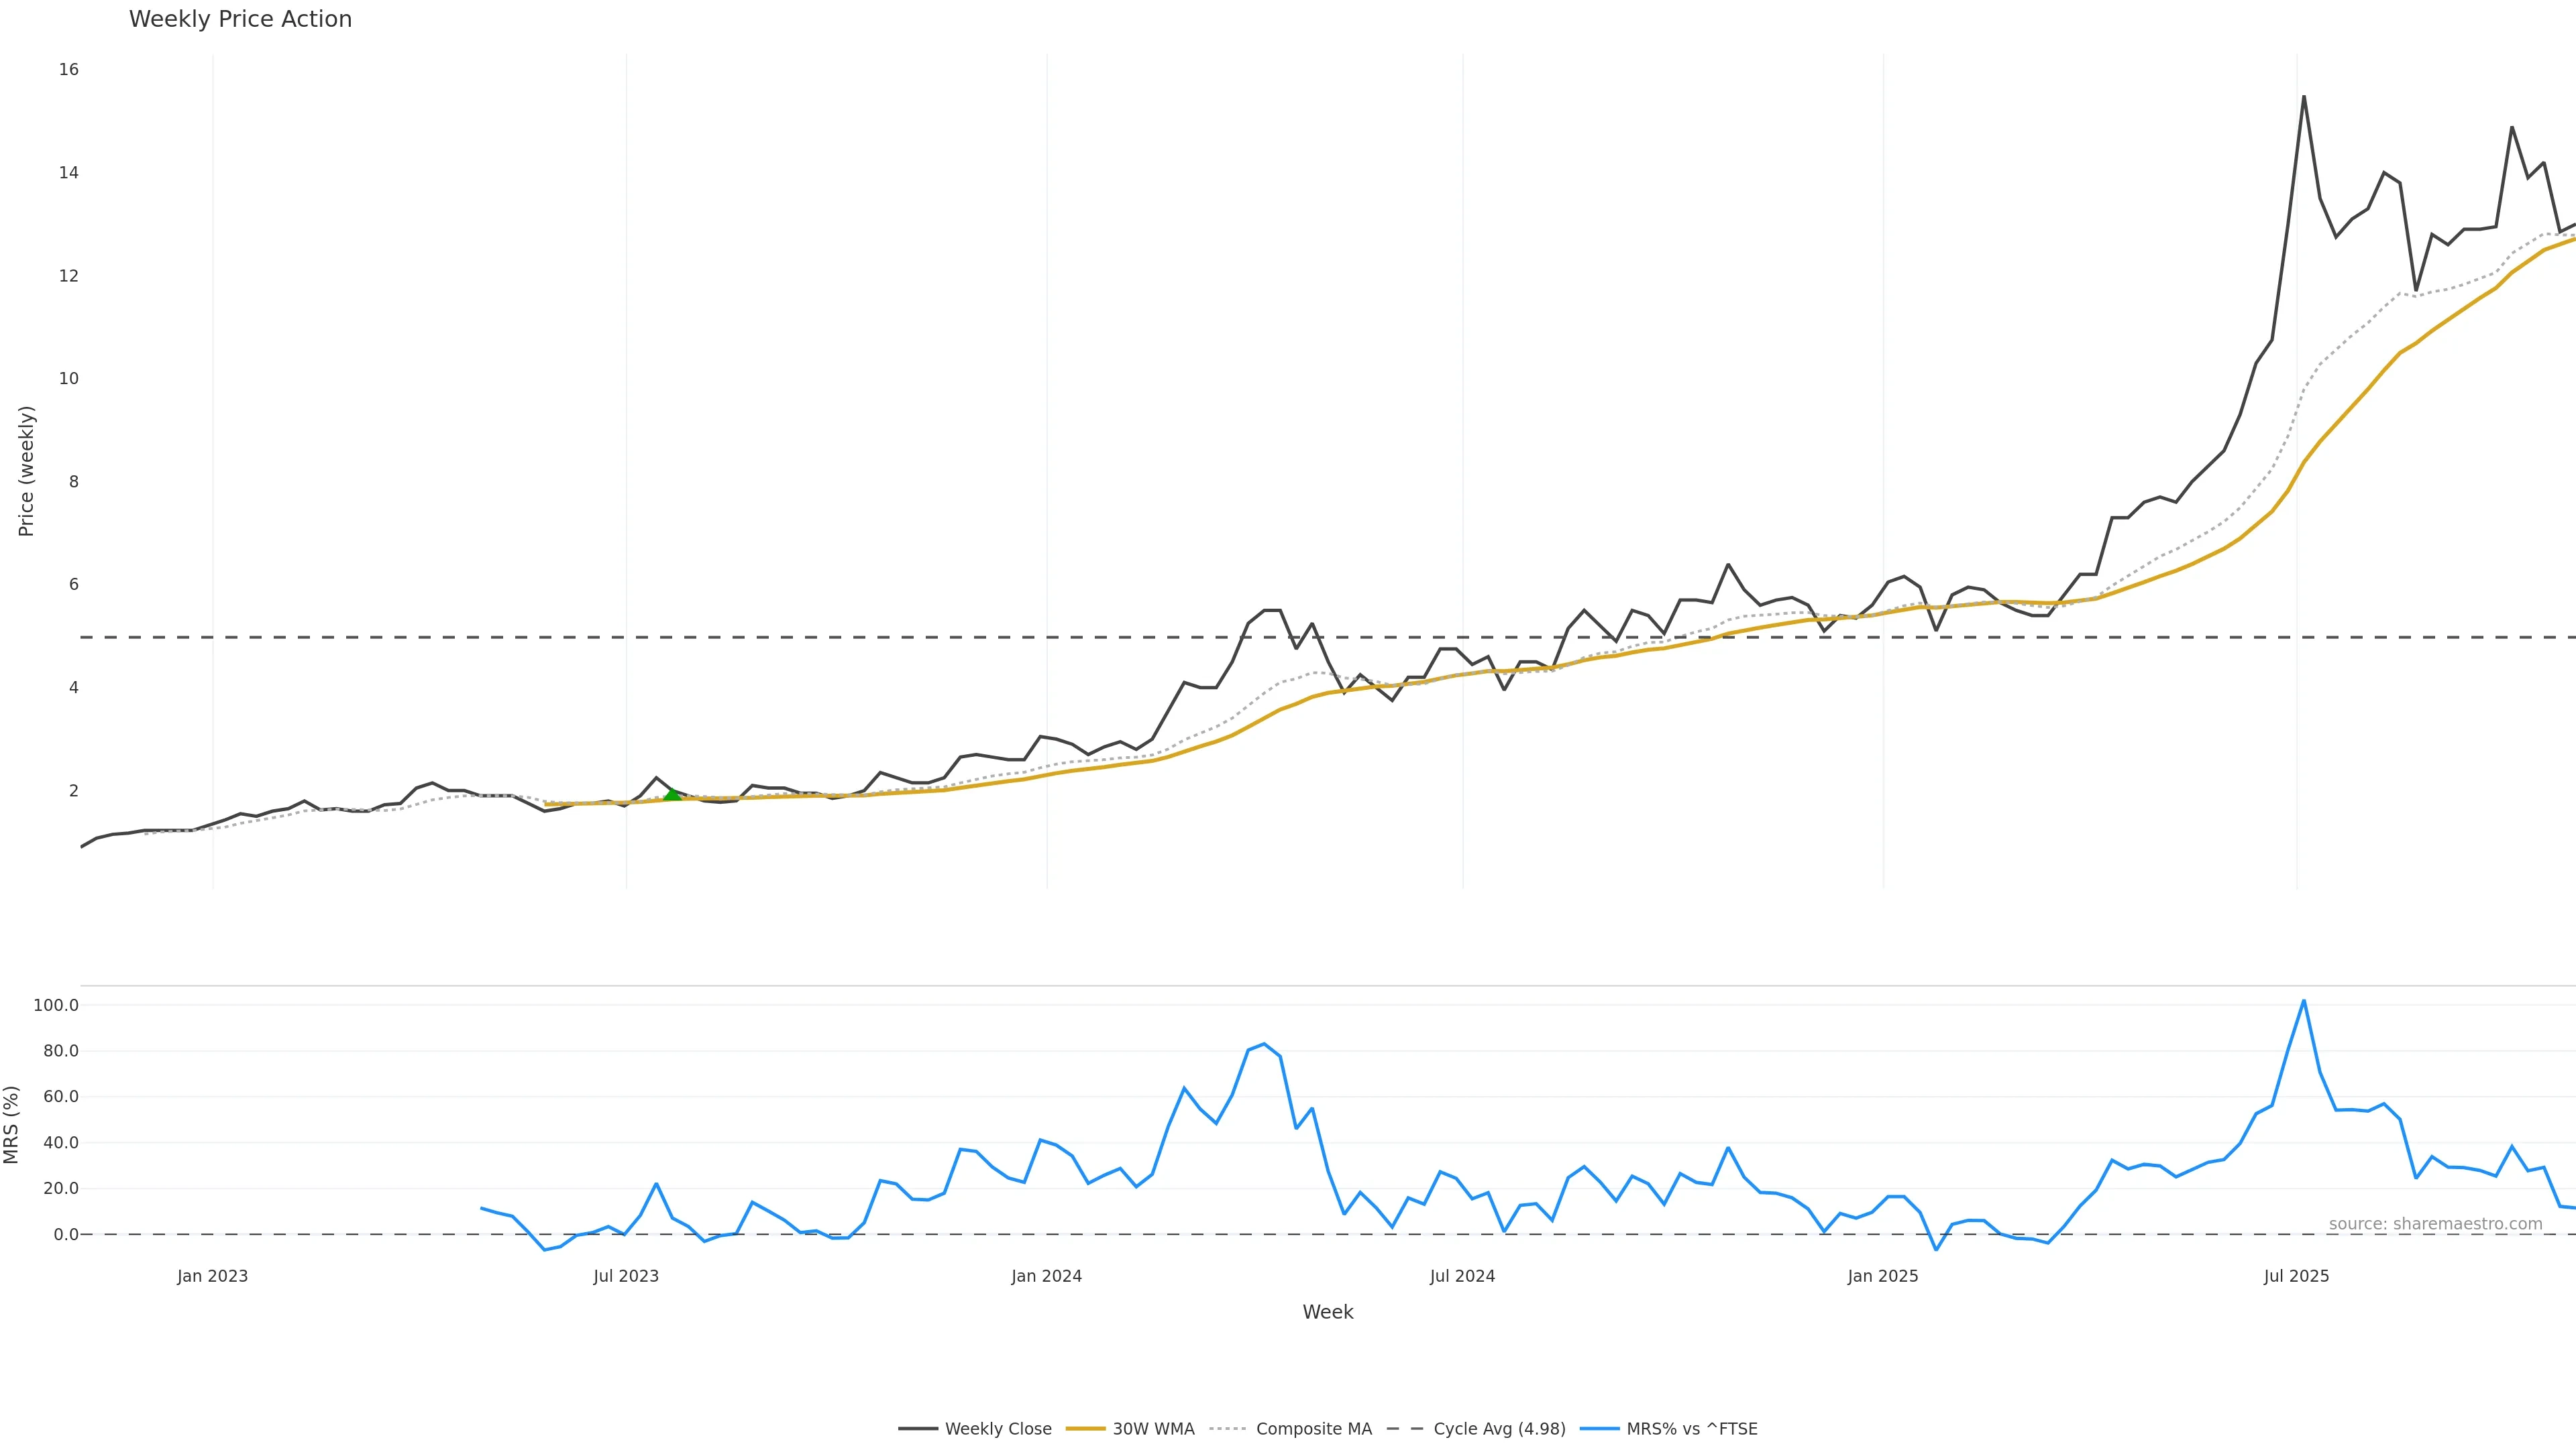Click the Jul 2024 x-axis label

(1462, 1276)
